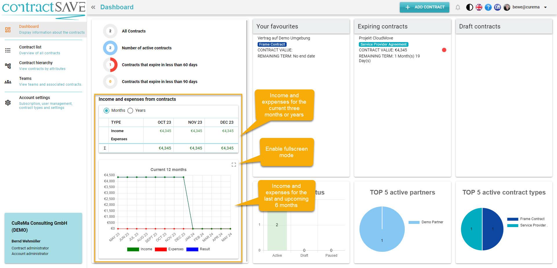Click 'Contracts that expire in less than 60 days'
Screen dimensions: 557x268
(x=160, y=65)
